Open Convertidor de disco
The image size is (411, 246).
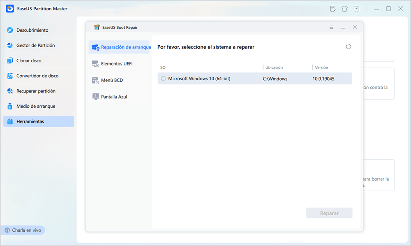tap(39, 76)
